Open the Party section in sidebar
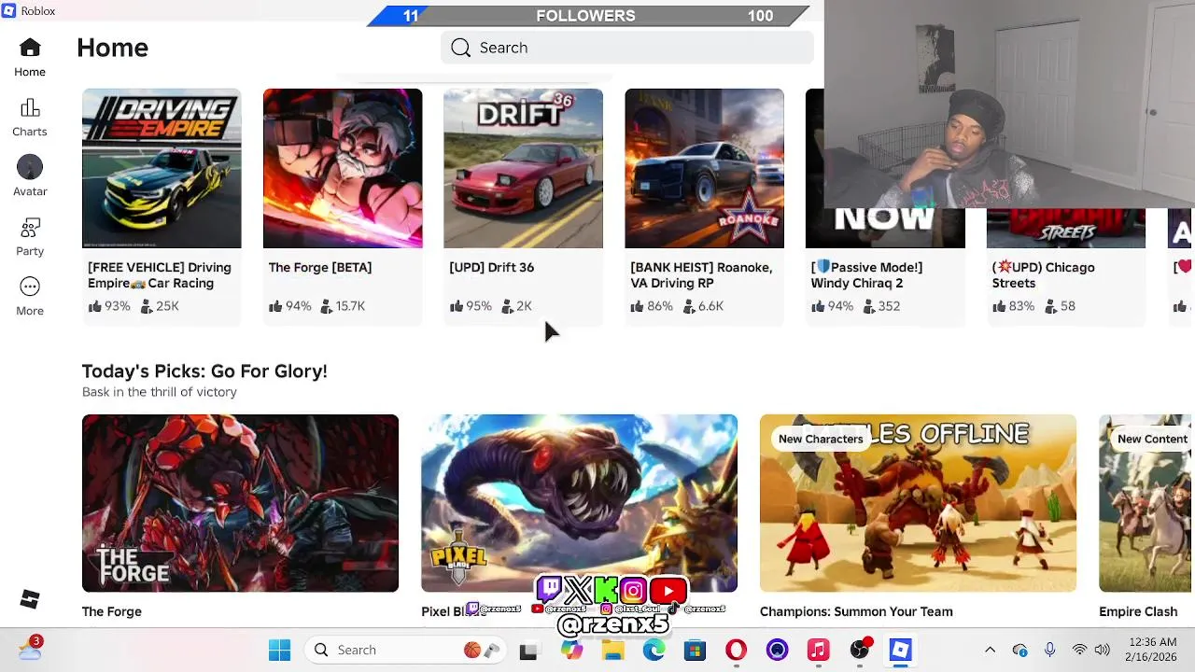The image size is (1195, 672). click(x=30, y=237)
